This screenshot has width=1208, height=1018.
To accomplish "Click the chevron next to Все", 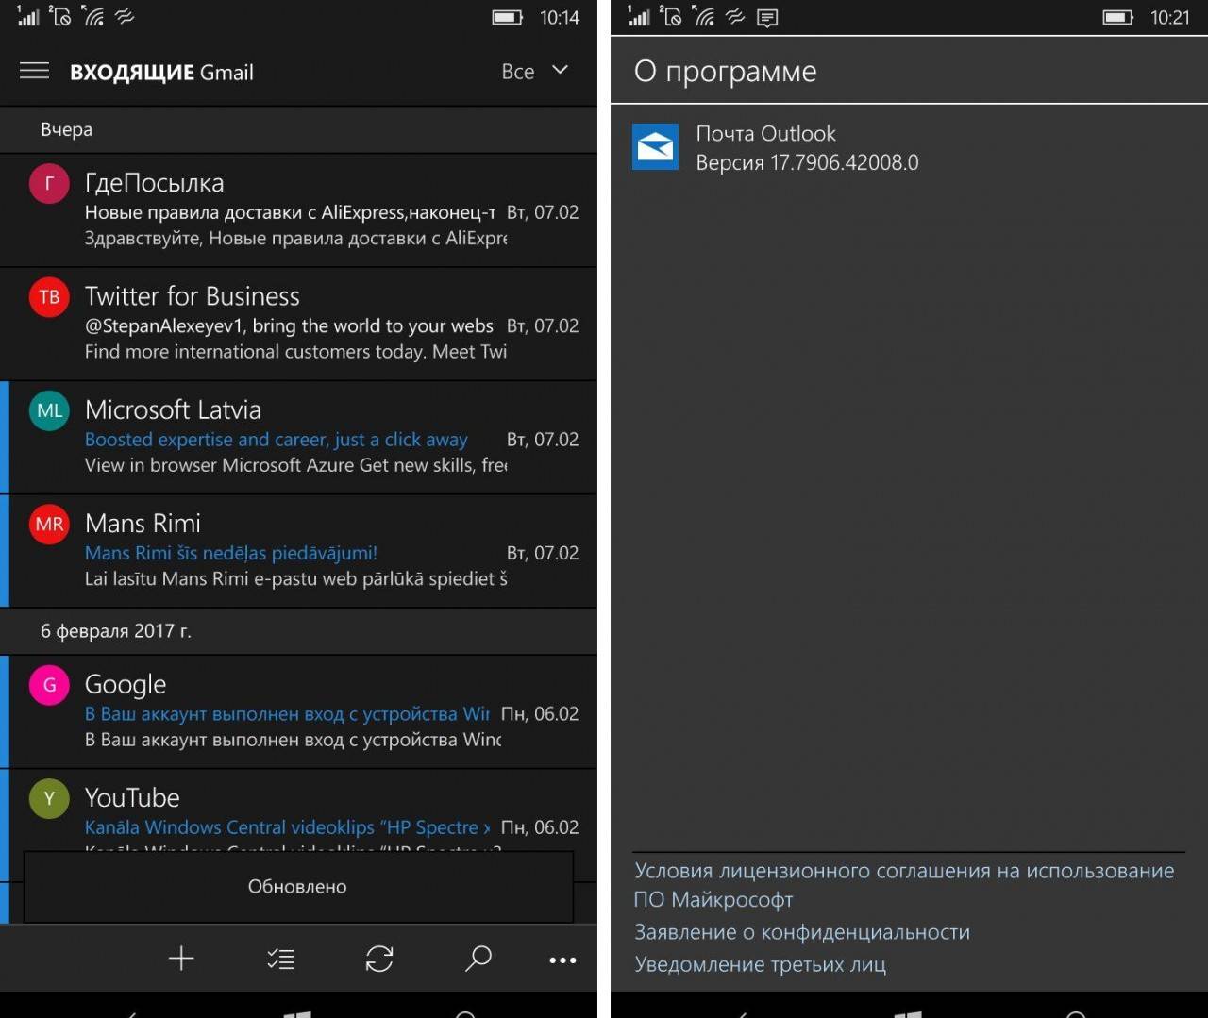I will click(x=560, y=70).
